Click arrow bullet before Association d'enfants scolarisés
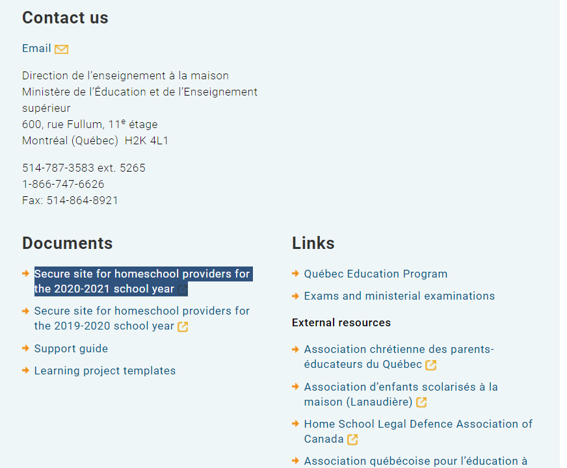The height and width of the screenshot is (468, 567). [x=295, y=387]
